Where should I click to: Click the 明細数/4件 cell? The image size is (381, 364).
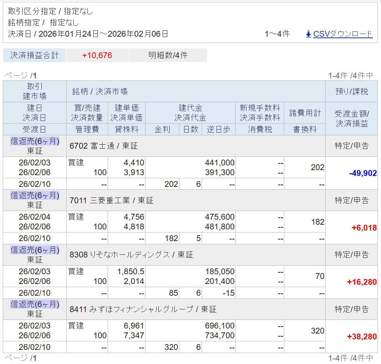point(168,55)
